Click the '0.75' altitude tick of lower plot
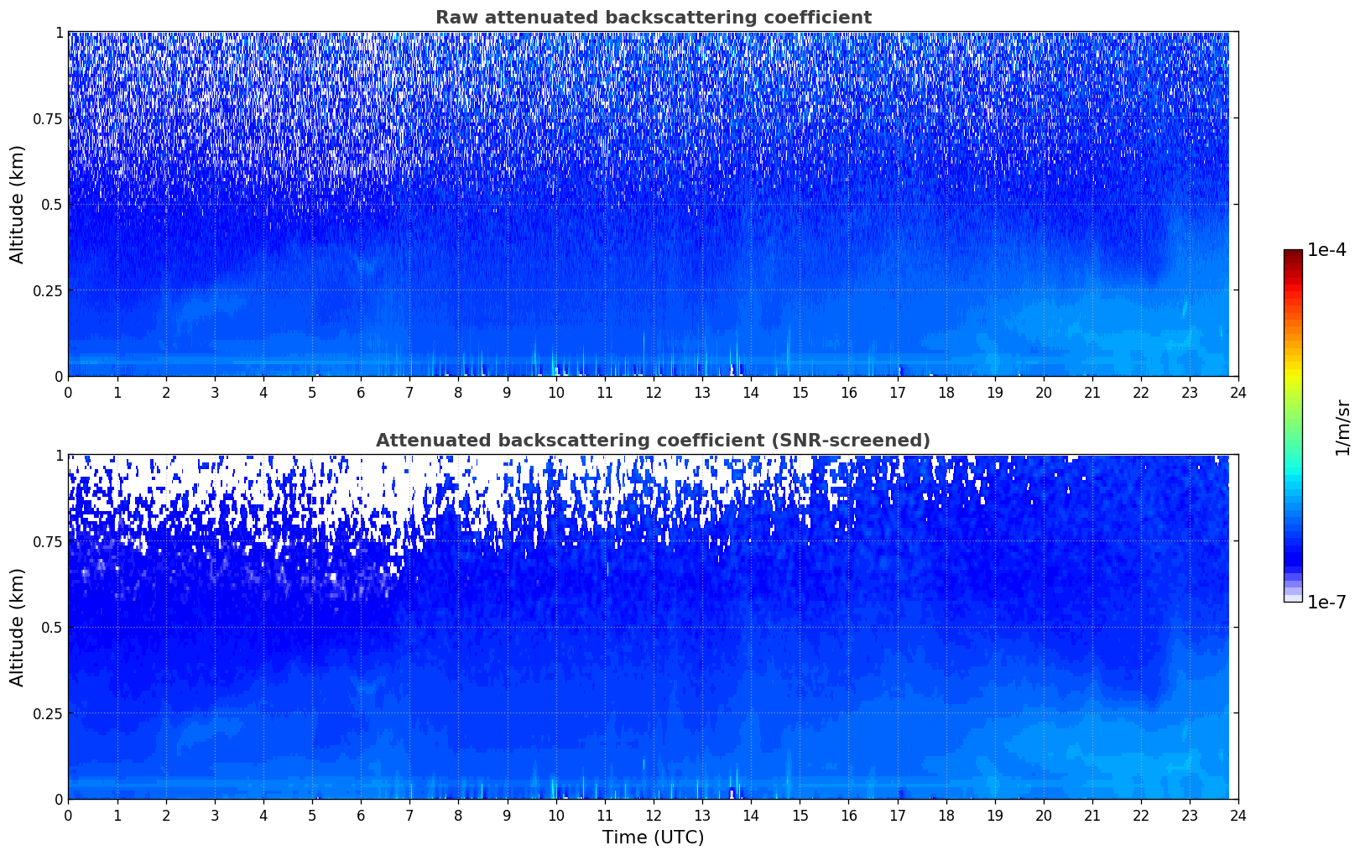 48,541
